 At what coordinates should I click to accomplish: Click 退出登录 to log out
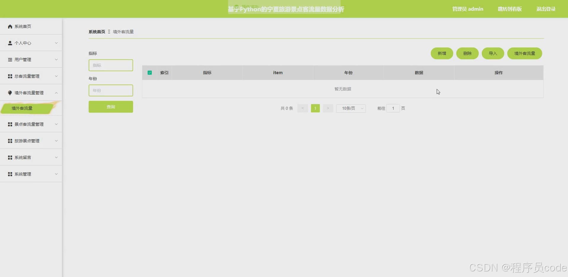pos(546,9)
